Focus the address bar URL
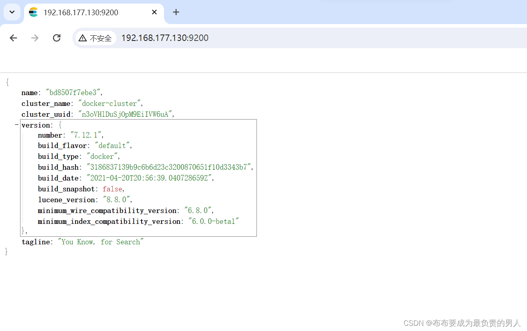527x331 pixels. pos(165,38)
